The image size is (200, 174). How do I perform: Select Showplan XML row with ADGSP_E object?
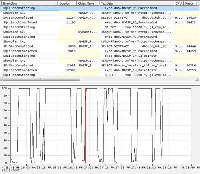[100, 61]
